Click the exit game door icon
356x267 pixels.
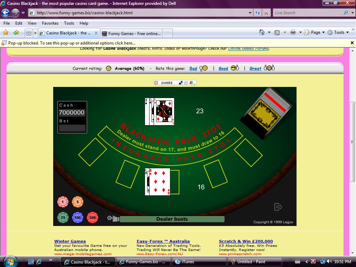click(278, 207)
